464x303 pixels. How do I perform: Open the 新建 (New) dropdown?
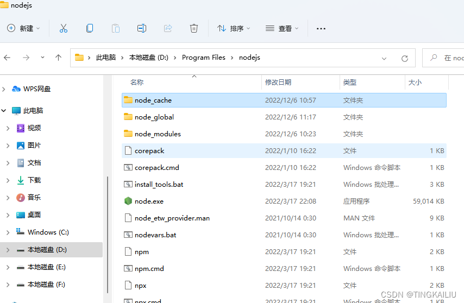24,28
